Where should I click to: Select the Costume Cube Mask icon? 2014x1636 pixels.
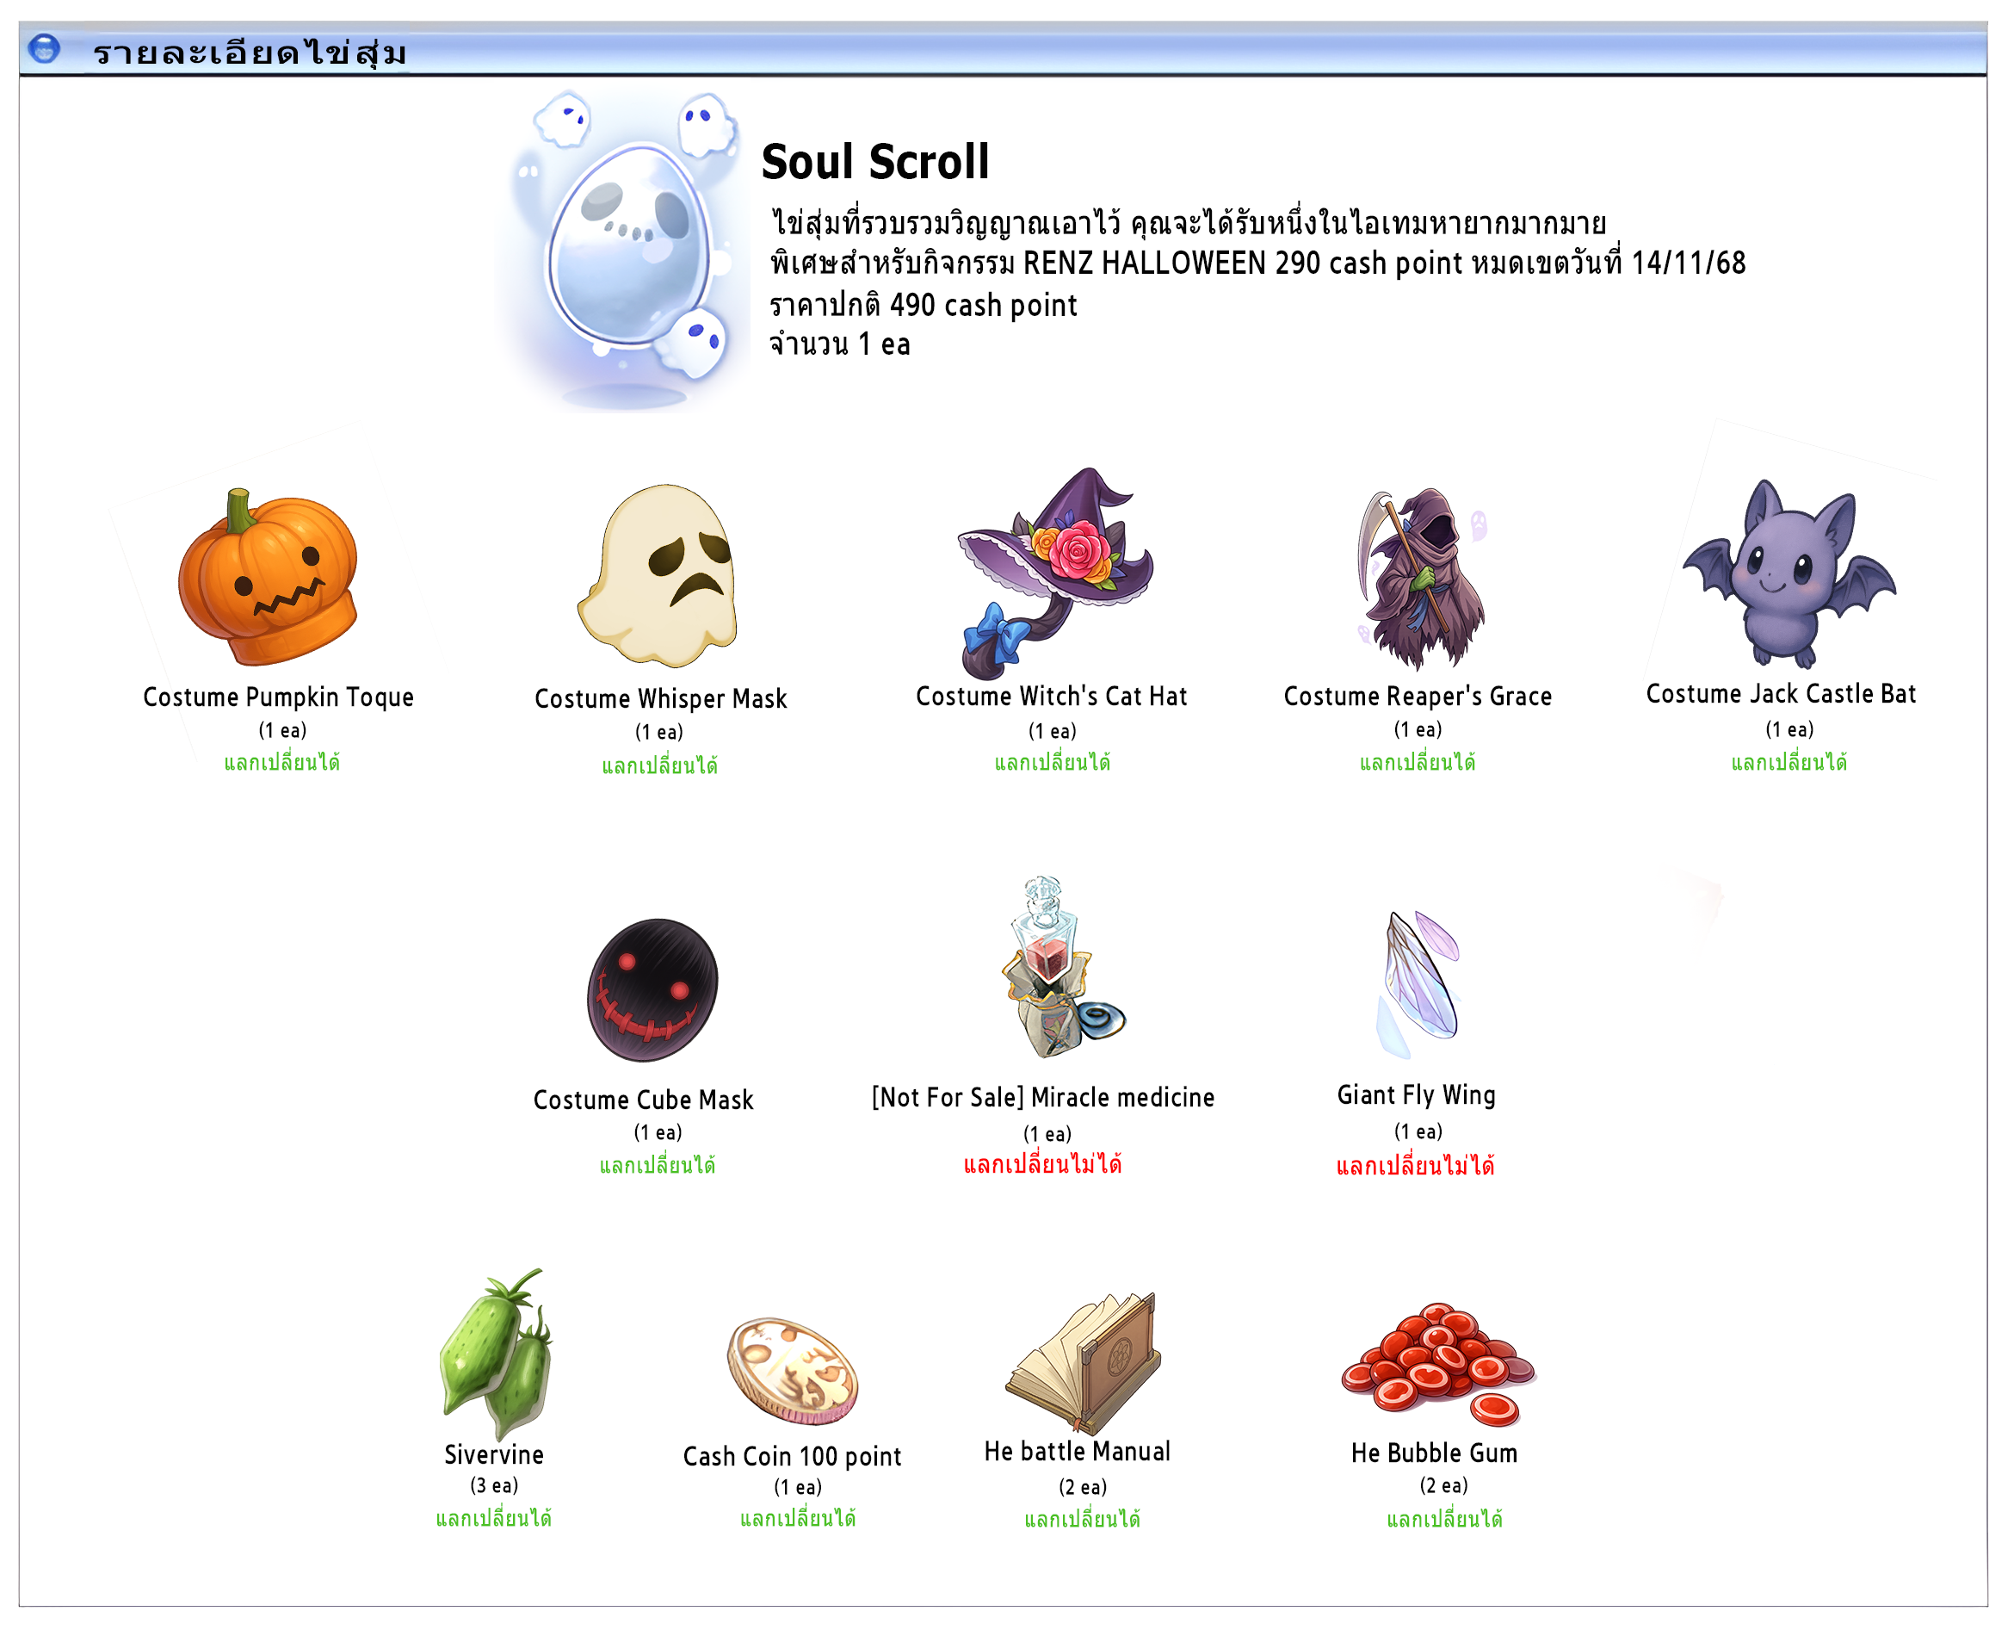[652, 990]
